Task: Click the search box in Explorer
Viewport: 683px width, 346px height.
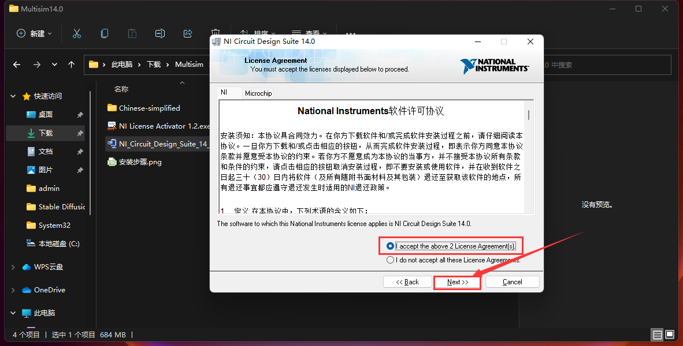Action: (607, 65)
